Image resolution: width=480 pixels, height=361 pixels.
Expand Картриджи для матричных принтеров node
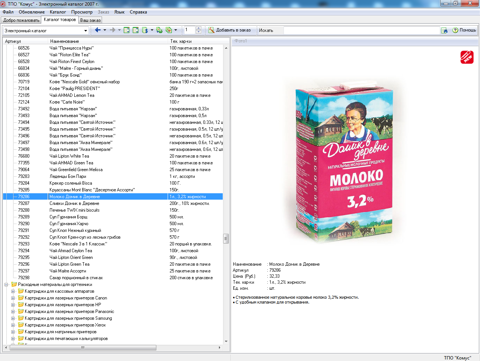(x=13, y=332)
